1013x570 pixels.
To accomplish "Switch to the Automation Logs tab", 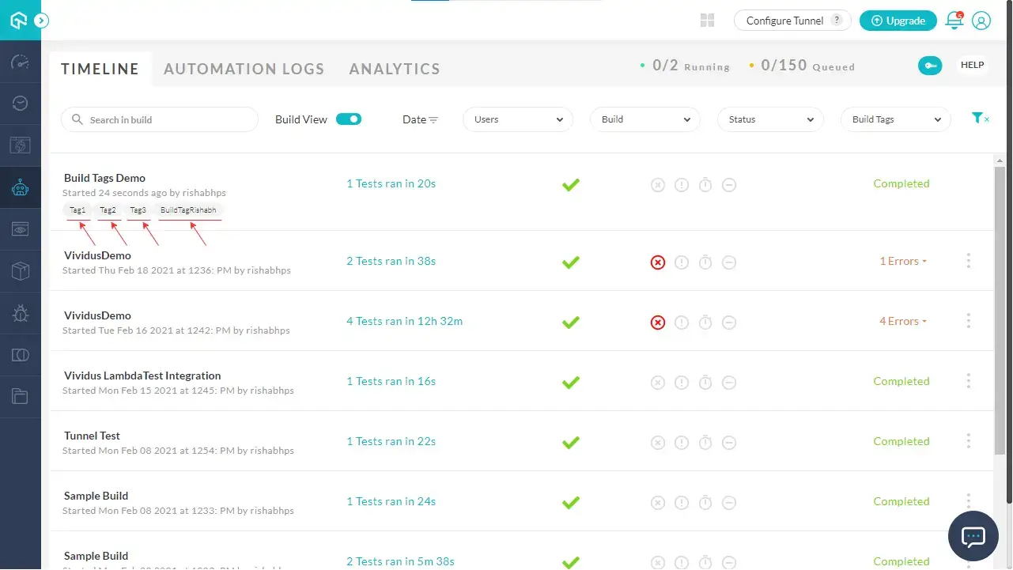I will point(244,69).
